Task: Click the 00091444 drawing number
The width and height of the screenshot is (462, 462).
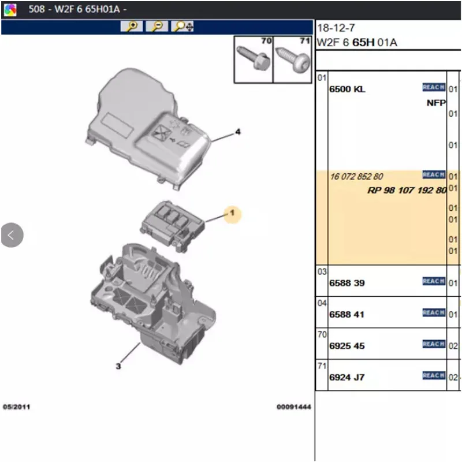Action: [x=294, y=407]
